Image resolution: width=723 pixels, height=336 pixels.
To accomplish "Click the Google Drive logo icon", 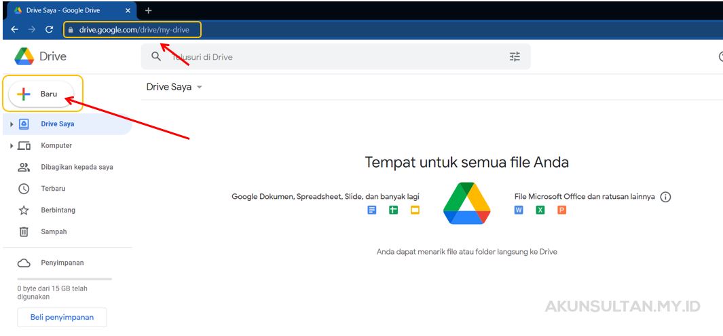I will click(24, 56).
